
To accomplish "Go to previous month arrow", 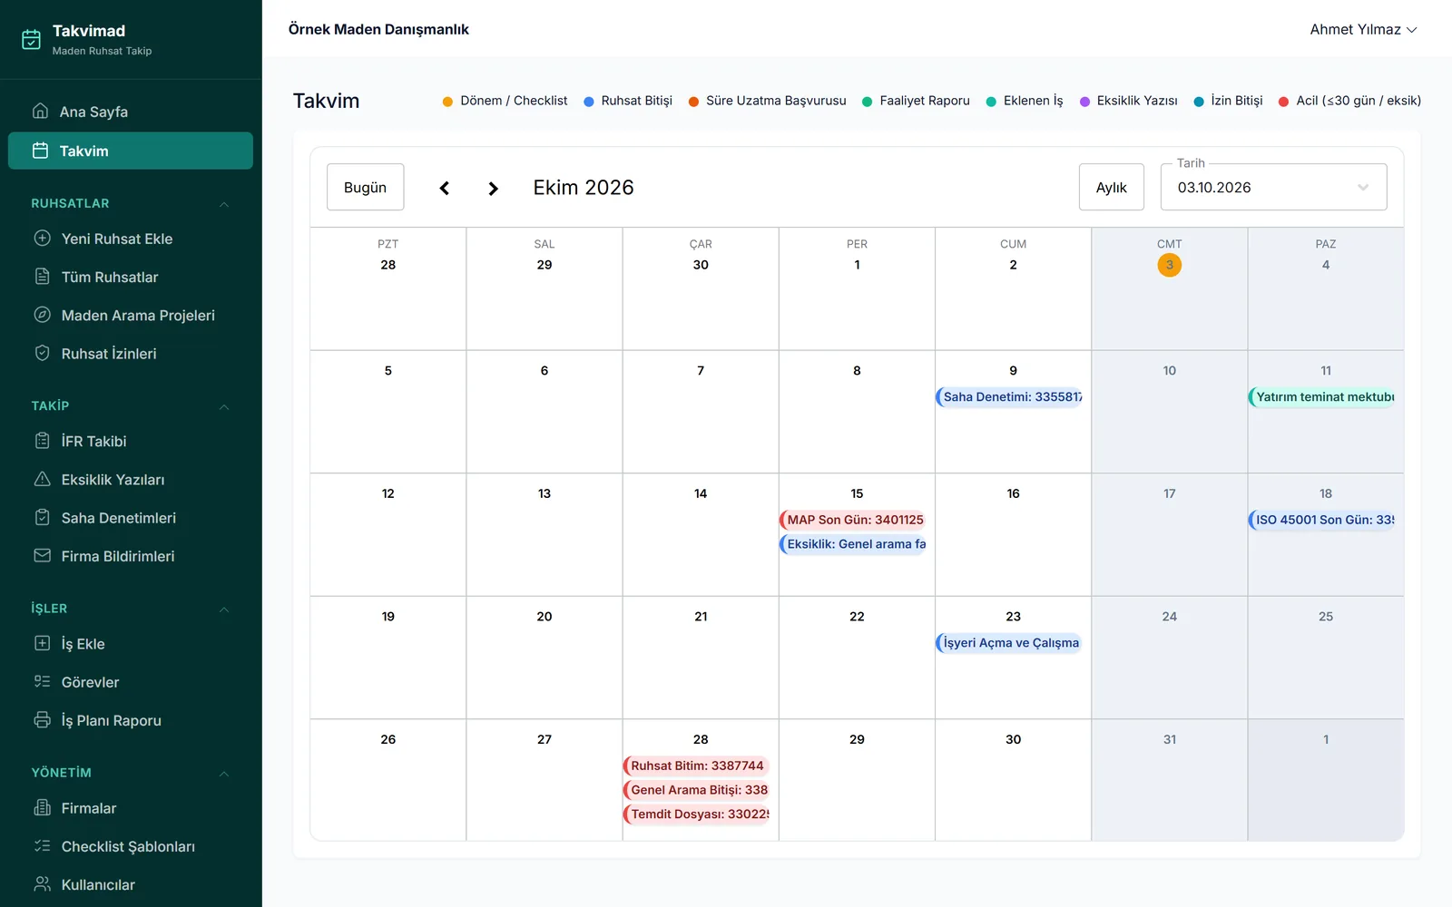I will pos(445,188).
